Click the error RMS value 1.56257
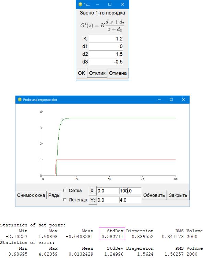 coord(174,254)
